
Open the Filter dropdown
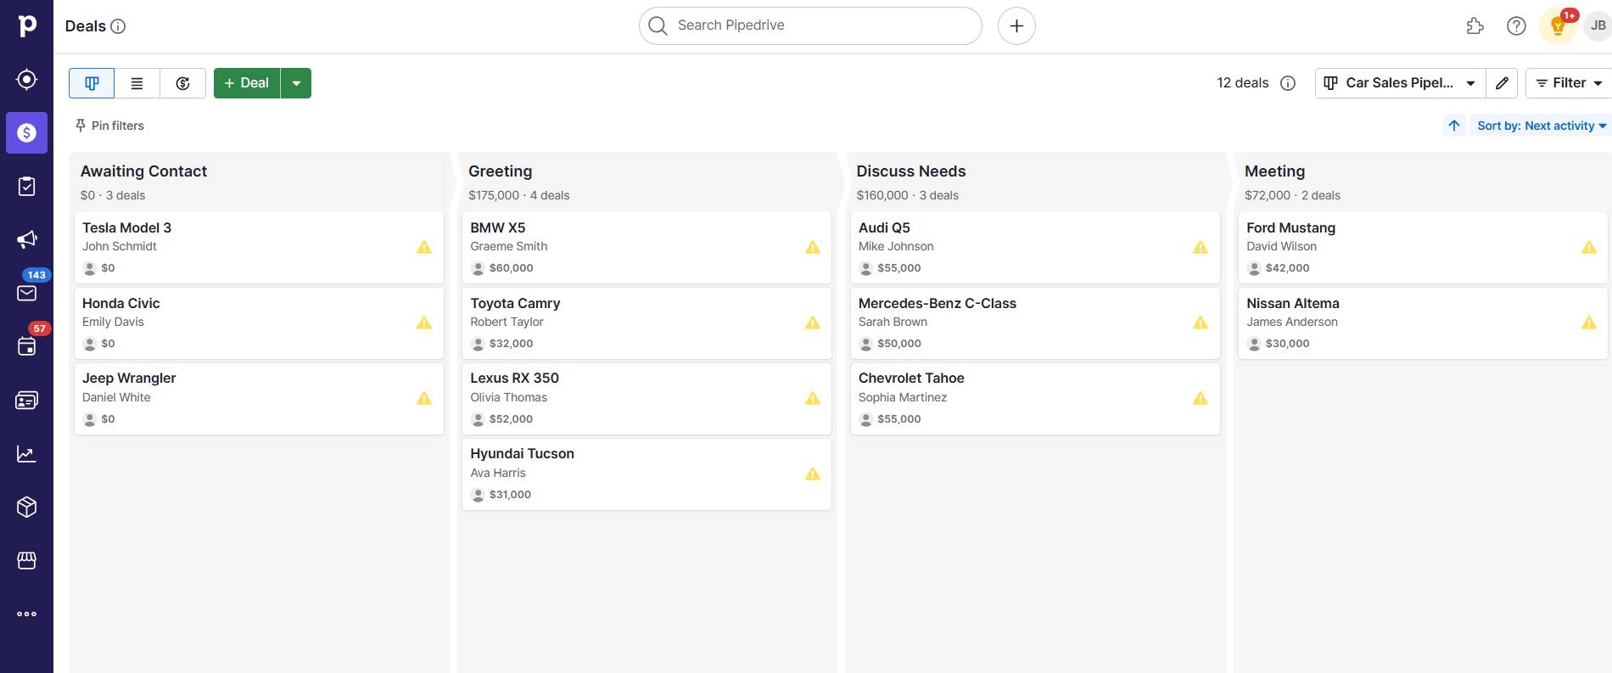click(1569, 83)
